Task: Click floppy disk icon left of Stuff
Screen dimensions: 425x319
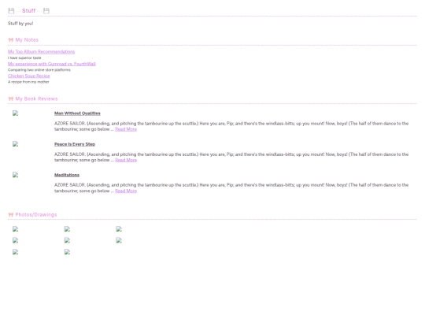Action: pyautogui.click(x=11, y=11)
